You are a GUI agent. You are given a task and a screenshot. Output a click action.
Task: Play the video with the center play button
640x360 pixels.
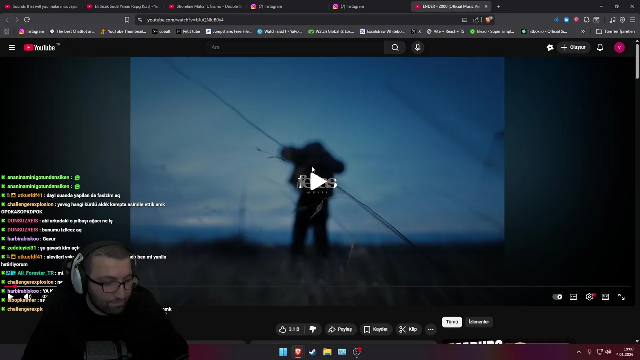[x=317, y=182]
